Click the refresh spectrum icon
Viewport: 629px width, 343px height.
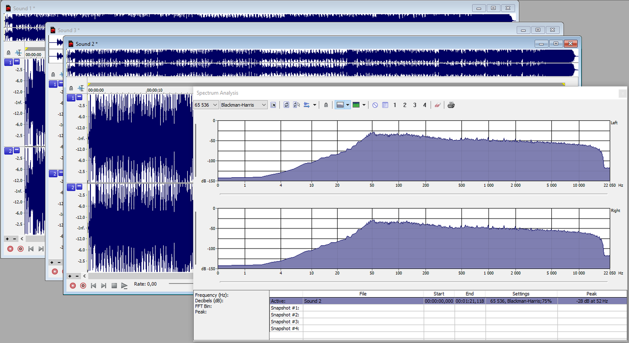286,105
